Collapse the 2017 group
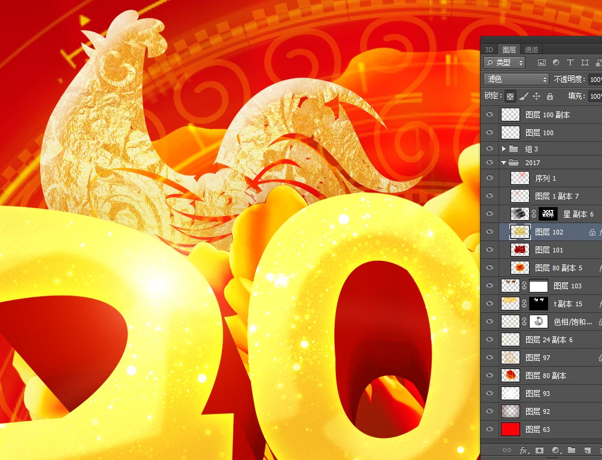Image resolution: width=602 pixels, height=460 pixels. [x=504, y=163]
